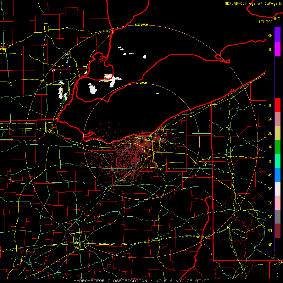
Task: Click the '100 NMI' range ring label
Action: (141, 25)
